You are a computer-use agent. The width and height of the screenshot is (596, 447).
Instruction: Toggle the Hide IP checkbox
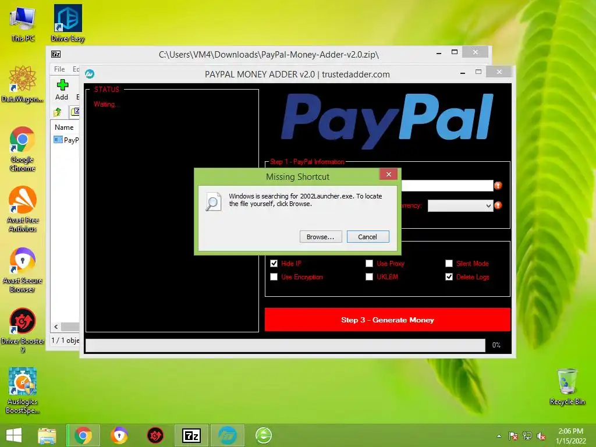pos(274,264)
